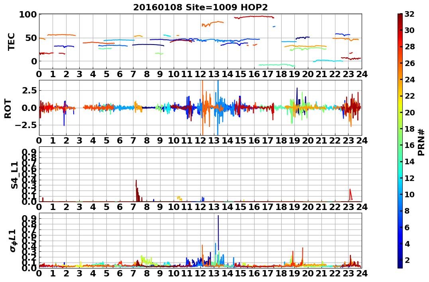Click the "S4_L1" y-axis label

coord(14,175)
